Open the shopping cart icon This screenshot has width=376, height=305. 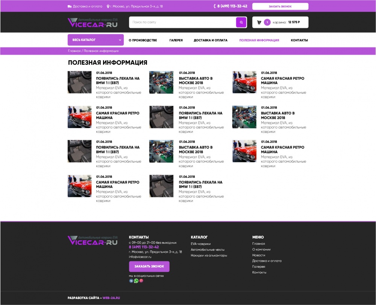click(x=259, y=22)
